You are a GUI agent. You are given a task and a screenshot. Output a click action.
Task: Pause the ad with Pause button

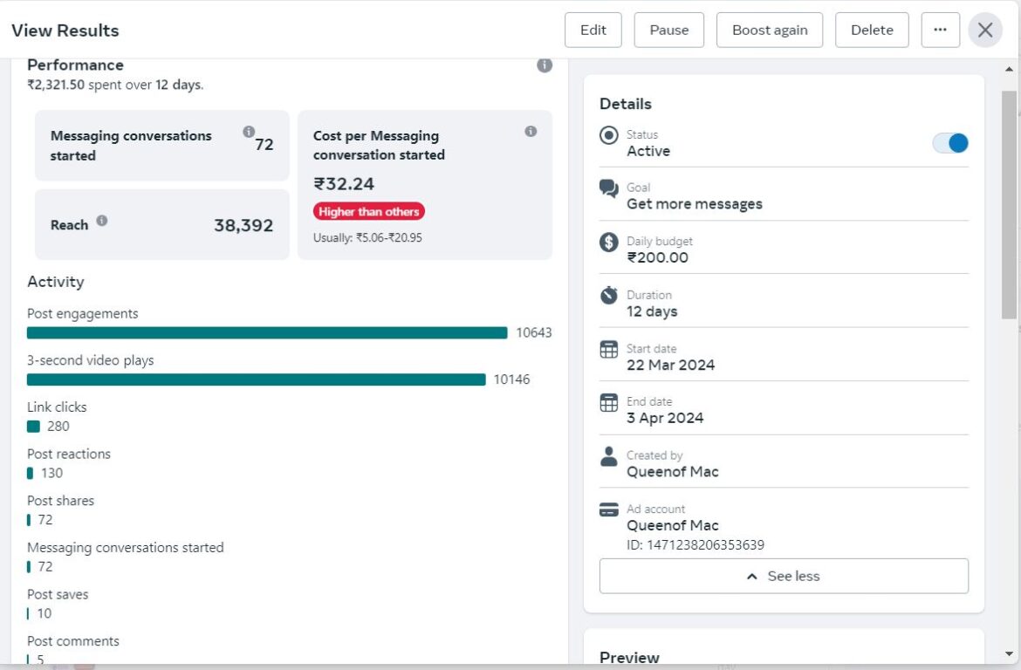[x=668, y=30]
